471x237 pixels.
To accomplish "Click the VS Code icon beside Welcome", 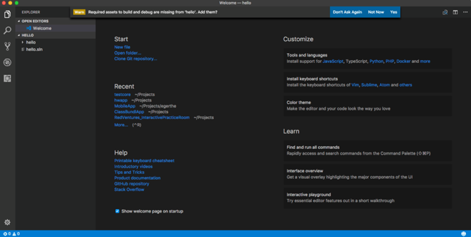I will (x=29, y=28).
